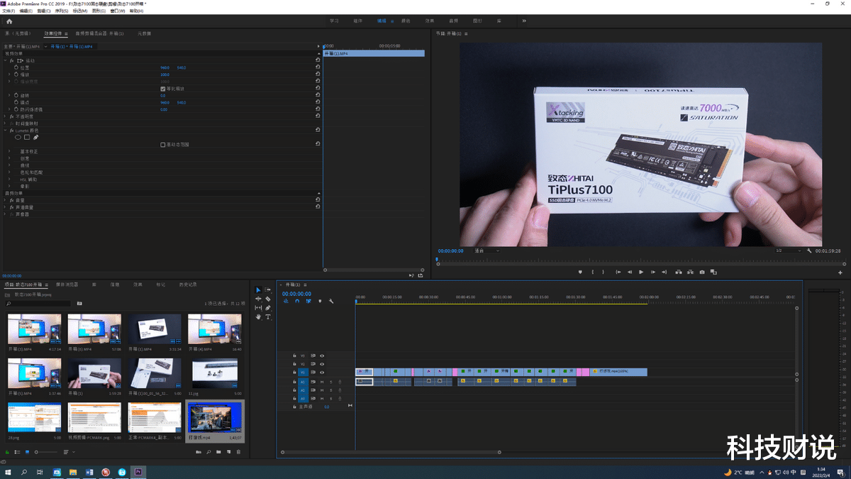This screenshot has width=851, height=479.
Task: Select 打游戏.mp4 thumbnail in project bin
Action: coord(215,419)
